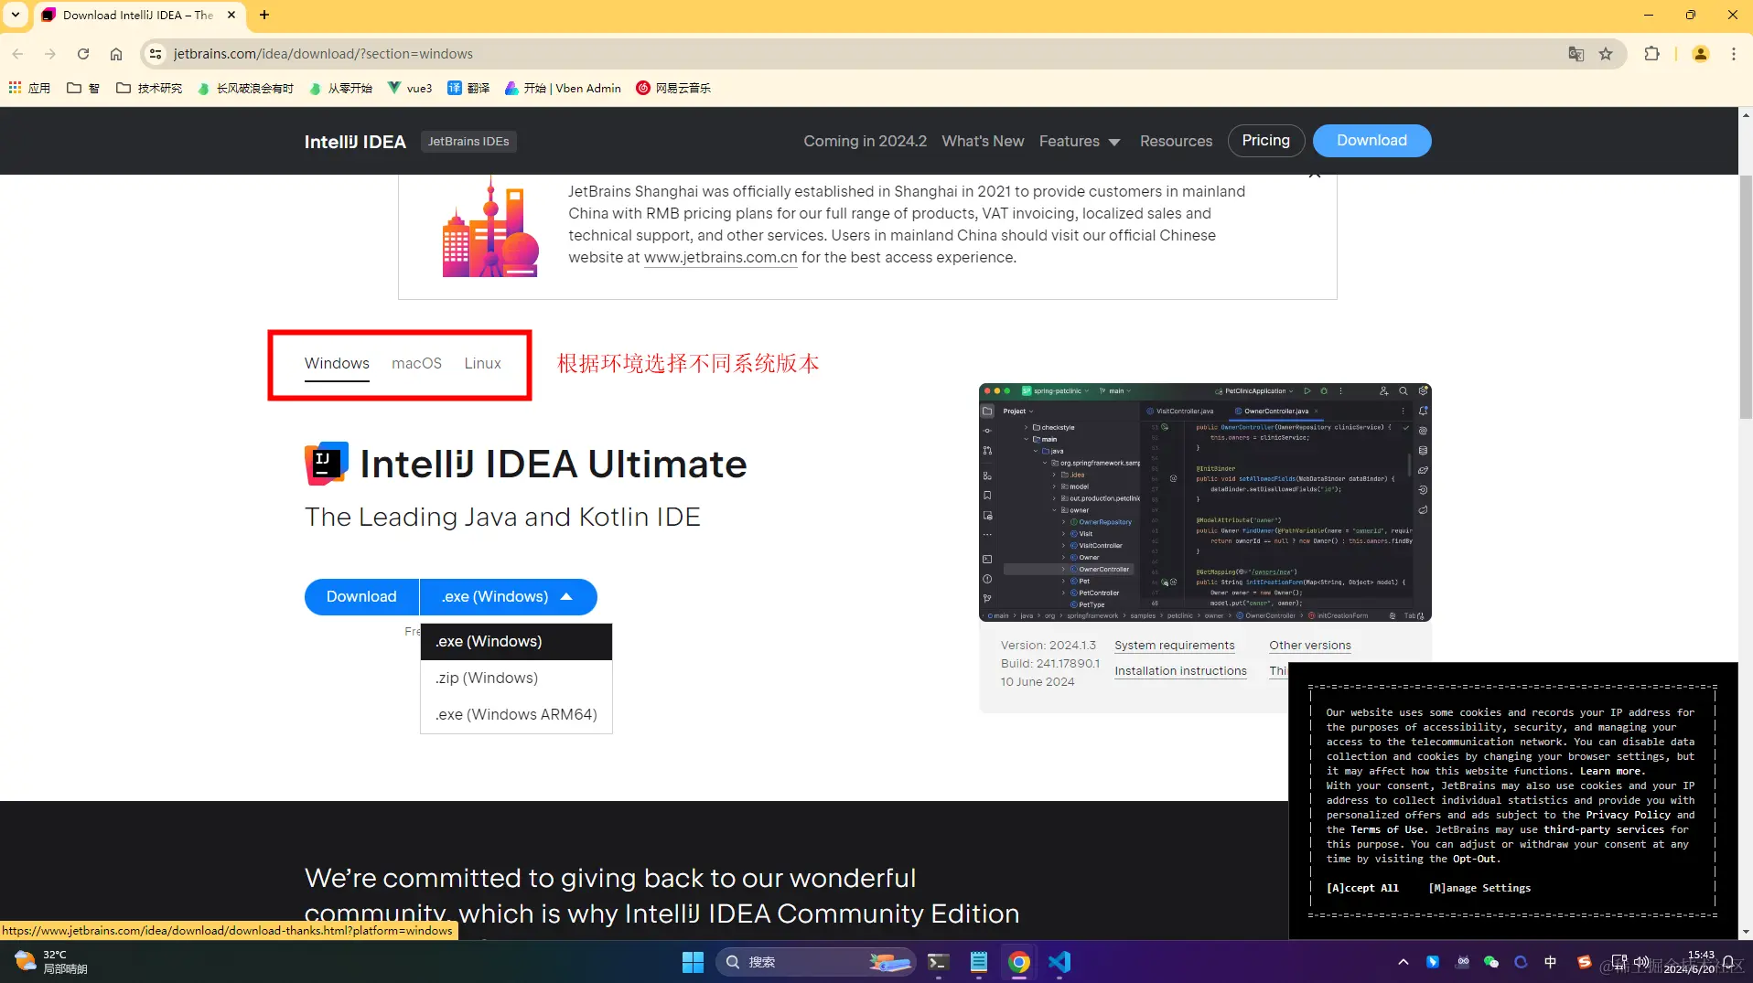Open the Chrome icon in taskbar
The height and width of the screenshot is (983, 1753).
(1018, 962)
